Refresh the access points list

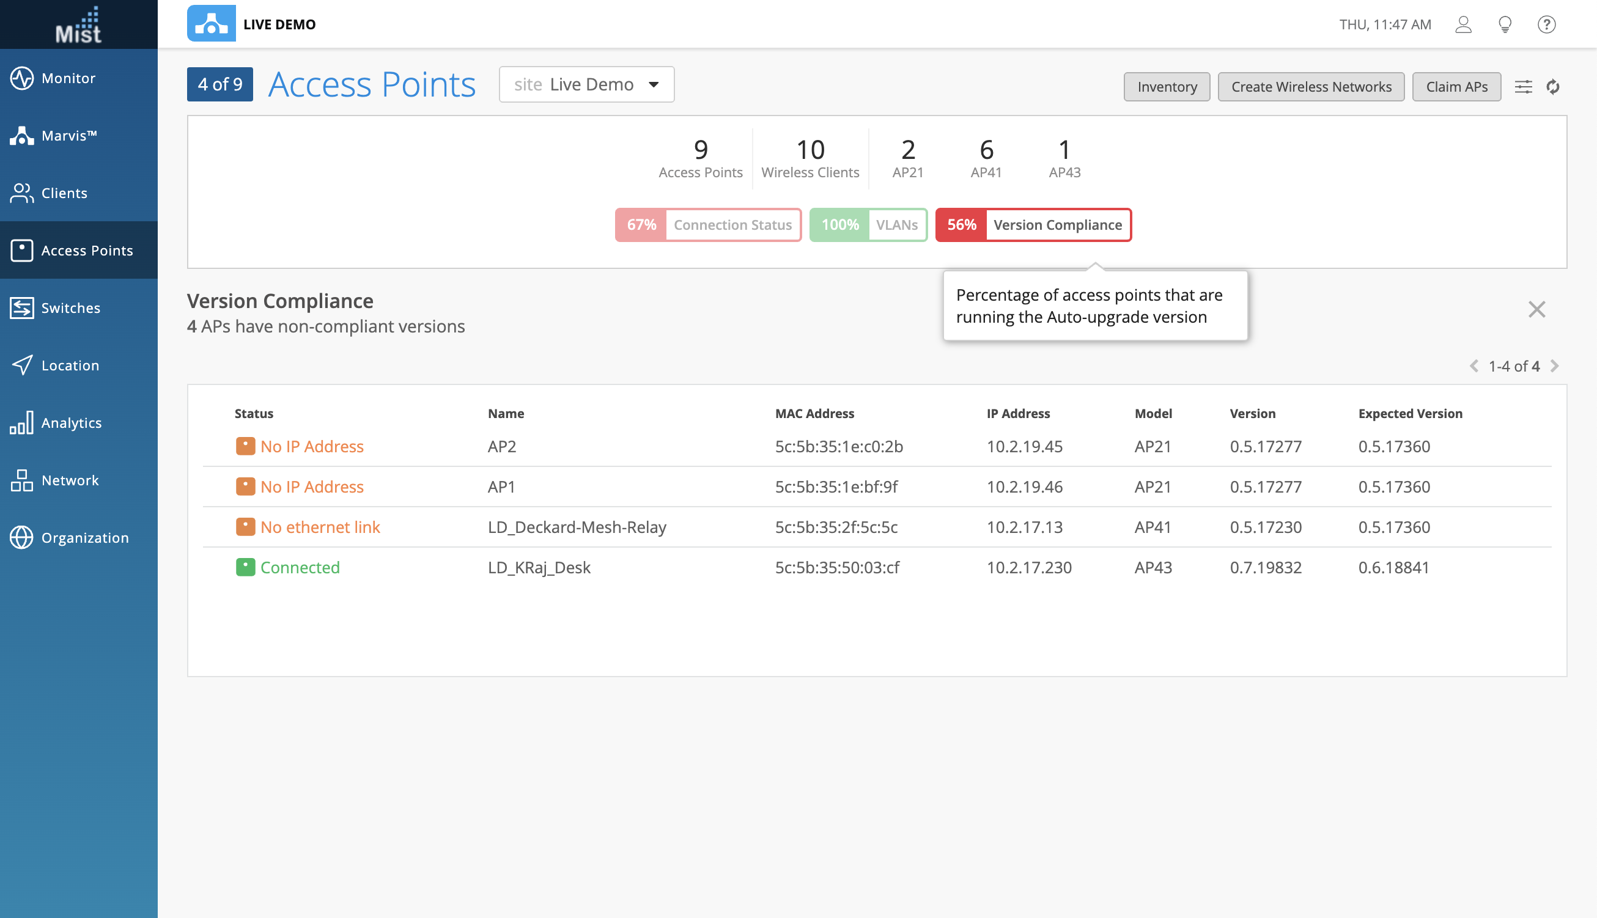click(1553, 86)
